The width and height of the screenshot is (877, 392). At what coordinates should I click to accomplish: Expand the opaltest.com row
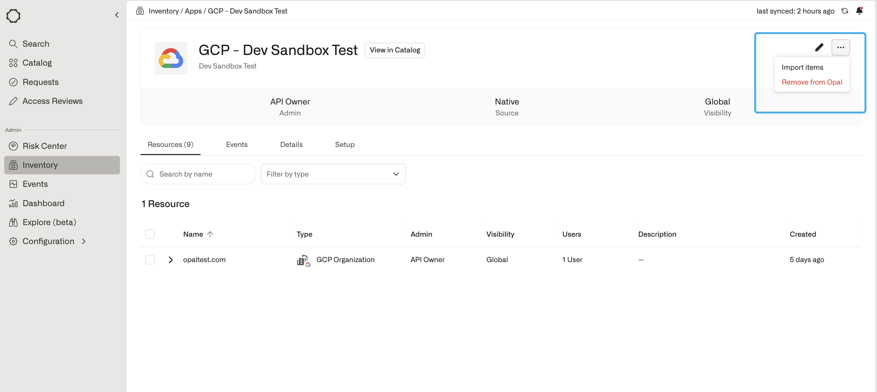[171, 260]
